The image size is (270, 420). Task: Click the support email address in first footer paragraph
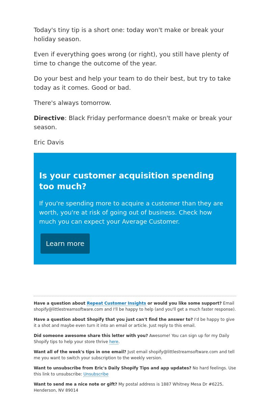68,309
